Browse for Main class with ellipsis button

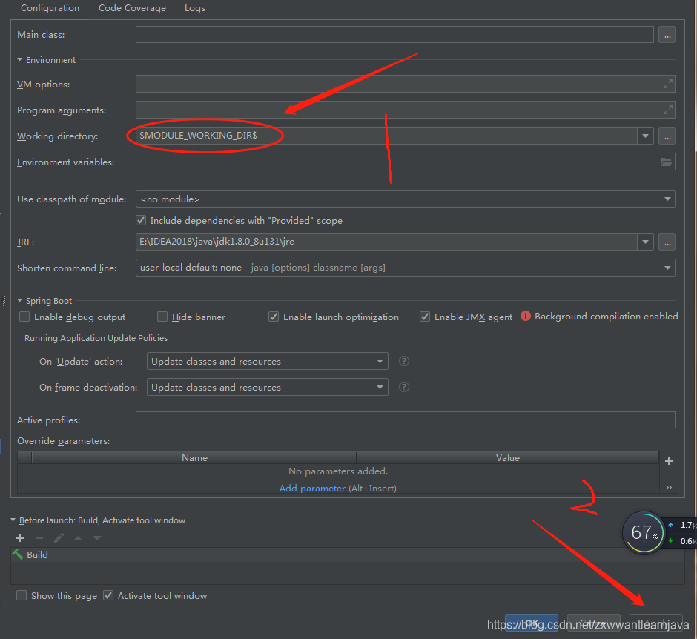pos(667,35)
